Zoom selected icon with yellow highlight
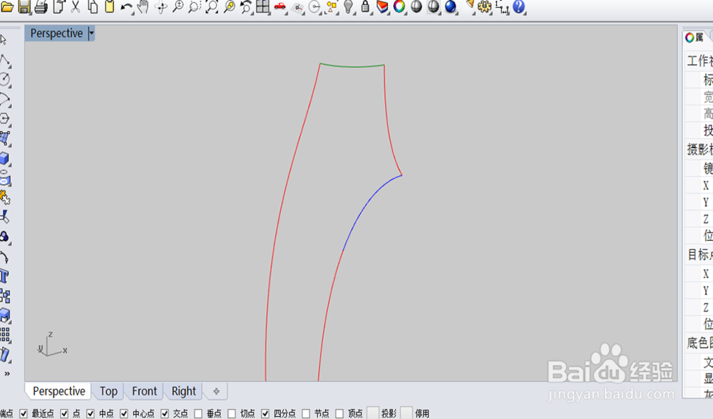 coord(229,7)
